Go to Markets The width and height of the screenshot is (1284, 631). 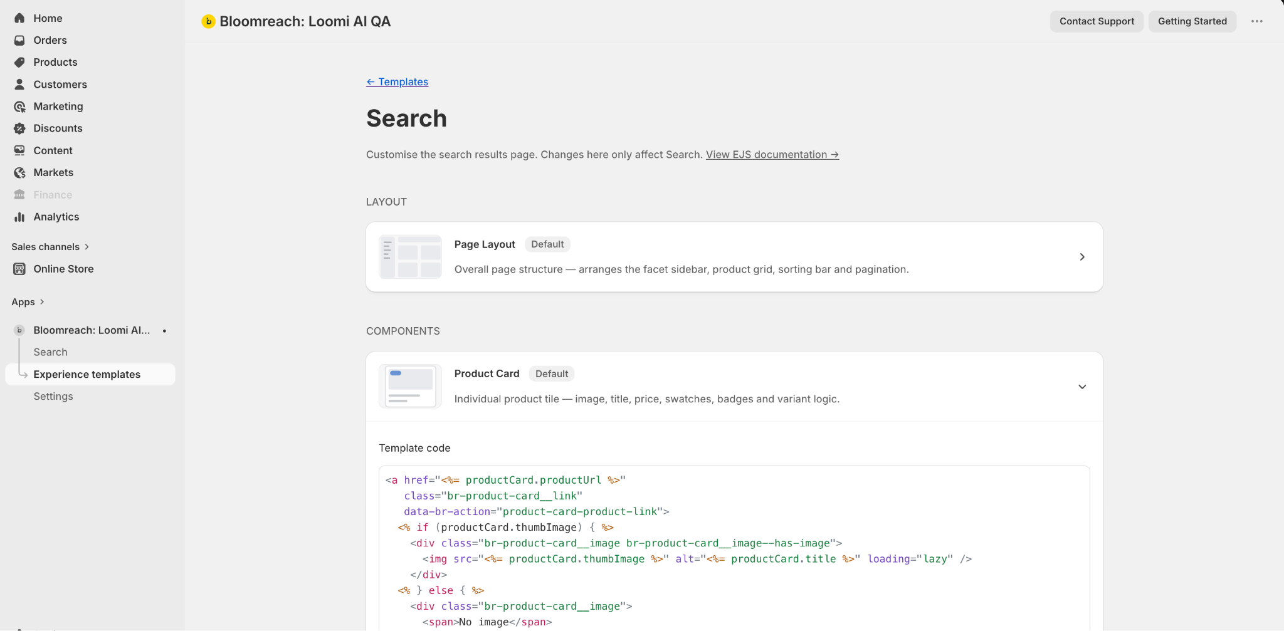click(53, 172)
